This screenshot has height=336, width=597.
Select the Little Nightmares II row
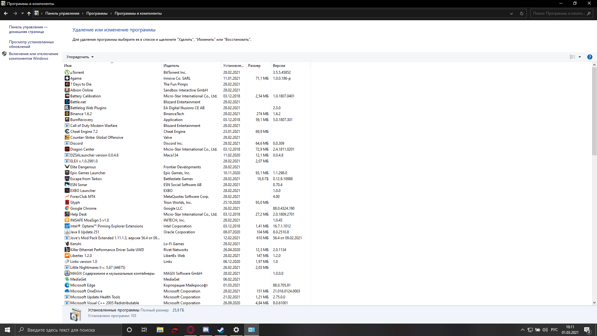pos(187,268)
